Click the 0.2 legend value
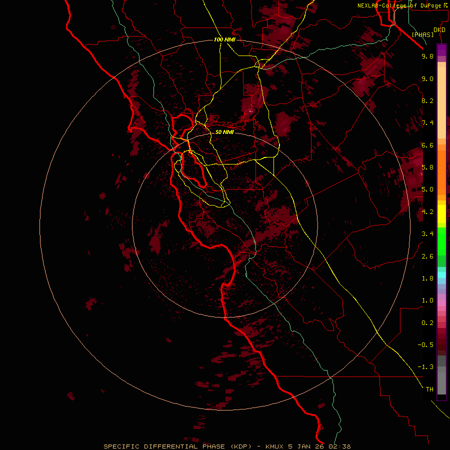This screenshot has height=450, width=450. click(x=427, y=323)
